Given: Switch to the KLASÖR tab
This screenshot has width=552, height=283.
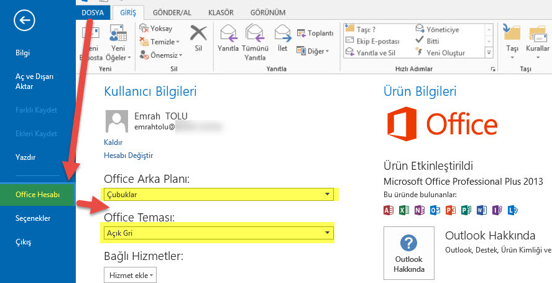Looking at the screenshot, I should tap(221, 12).
